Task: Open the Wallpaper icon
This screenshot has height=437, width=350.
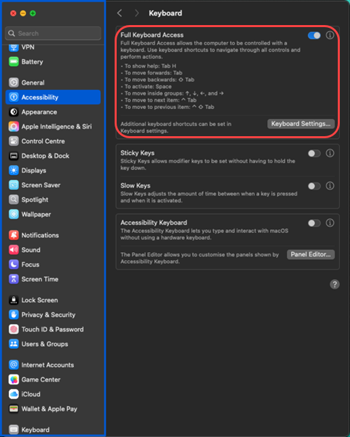Action: click(x=14, y=214)
